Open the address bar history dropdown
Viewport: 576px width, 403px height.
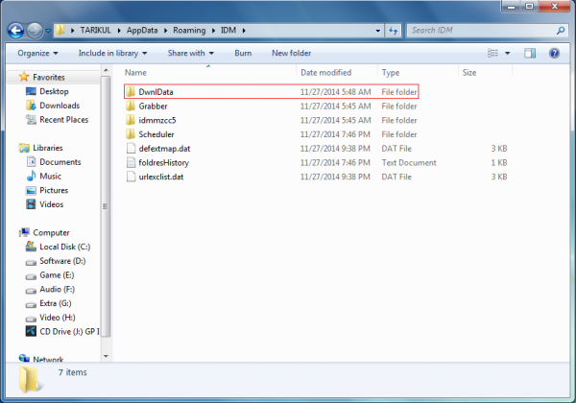tap(377, 31)
